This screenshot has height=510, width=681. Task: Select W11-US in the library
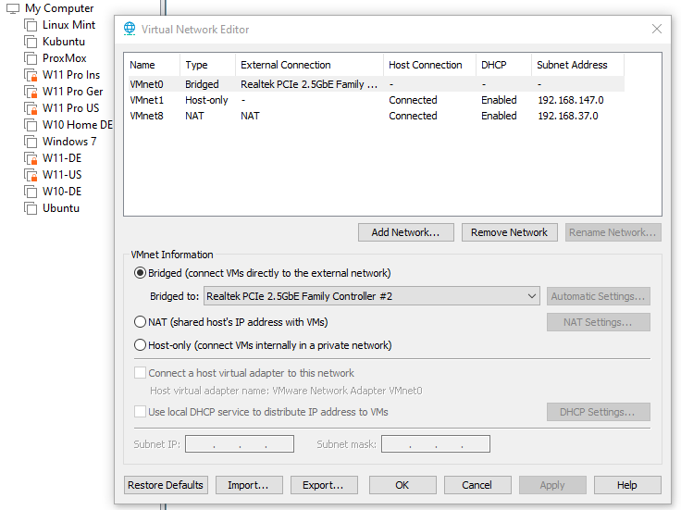coord(62,175)
